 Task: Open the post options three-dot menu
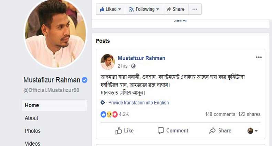[259, 57]
